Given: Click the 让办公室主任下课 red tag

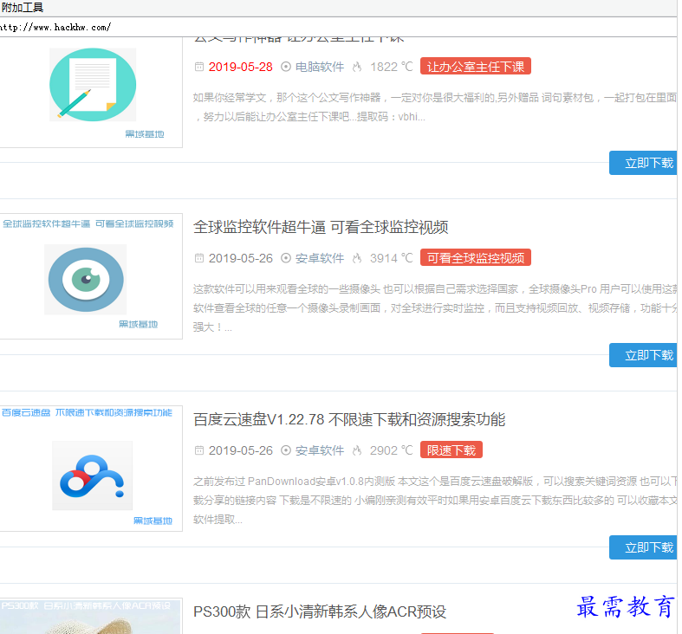Looking at the screenshot, I should [476, 67].
